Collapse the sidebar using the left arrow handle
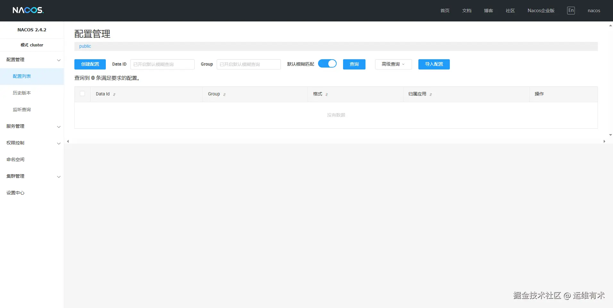613x308 pixels. [68, 141]
